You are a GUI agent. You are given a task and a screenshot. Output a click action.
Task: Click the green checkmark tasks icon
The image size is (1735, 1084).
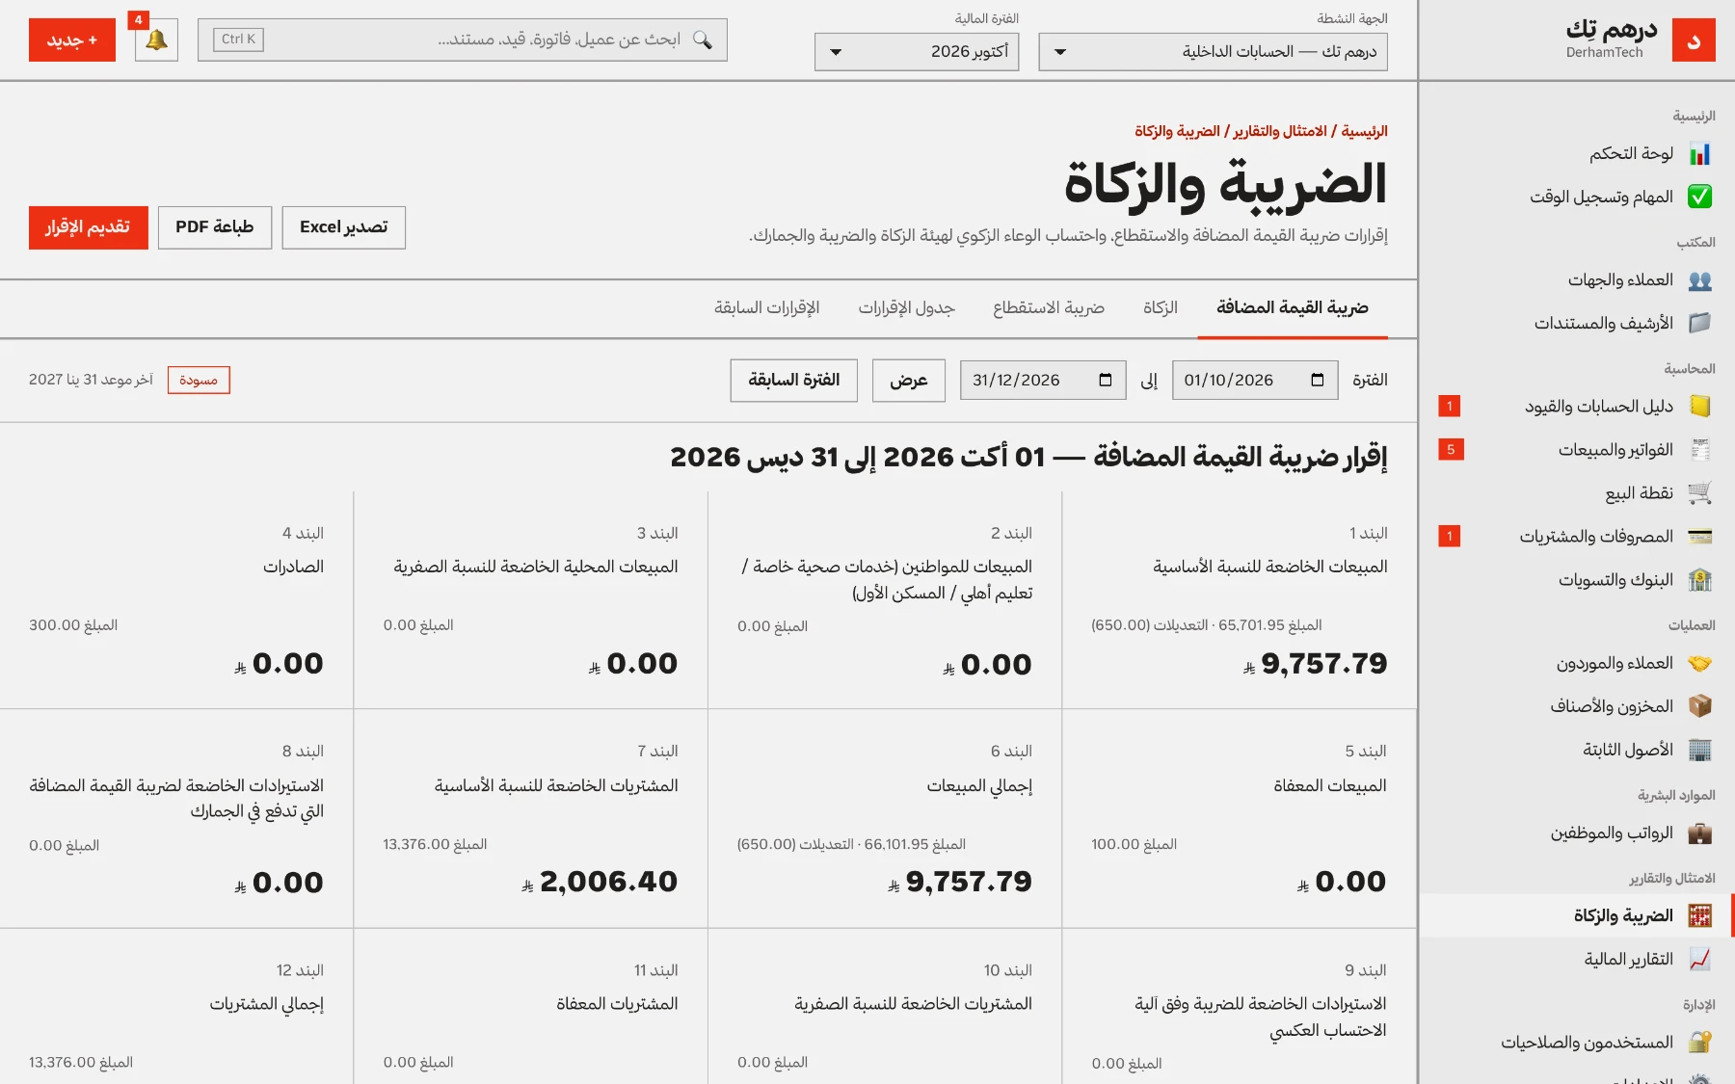click(x=1699, y=197)
